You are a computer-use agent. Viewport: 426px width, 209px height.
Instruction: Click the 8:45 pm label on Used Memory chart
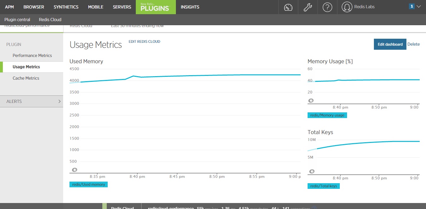(x=177, y=177)
